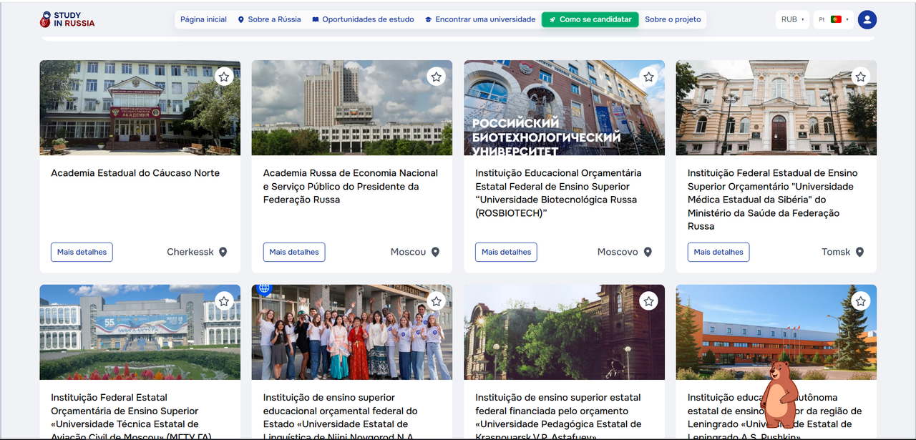Click the Tomsk city label
This screenshot has width=916, height=440.
836,252
